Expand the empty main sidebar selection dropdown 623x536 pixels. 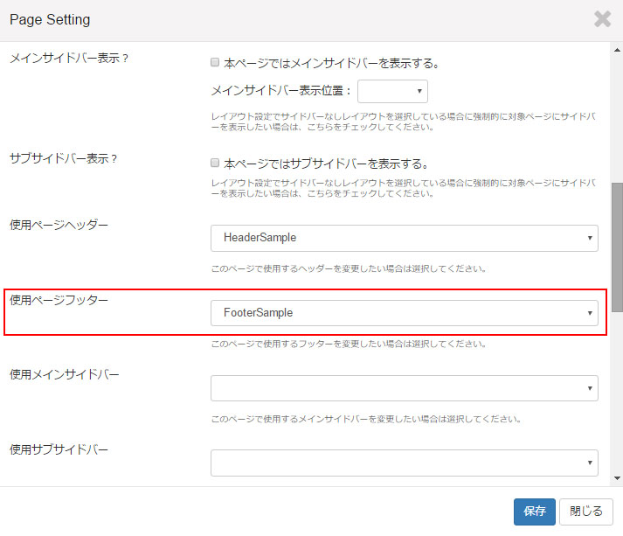[x=404, y=388]
